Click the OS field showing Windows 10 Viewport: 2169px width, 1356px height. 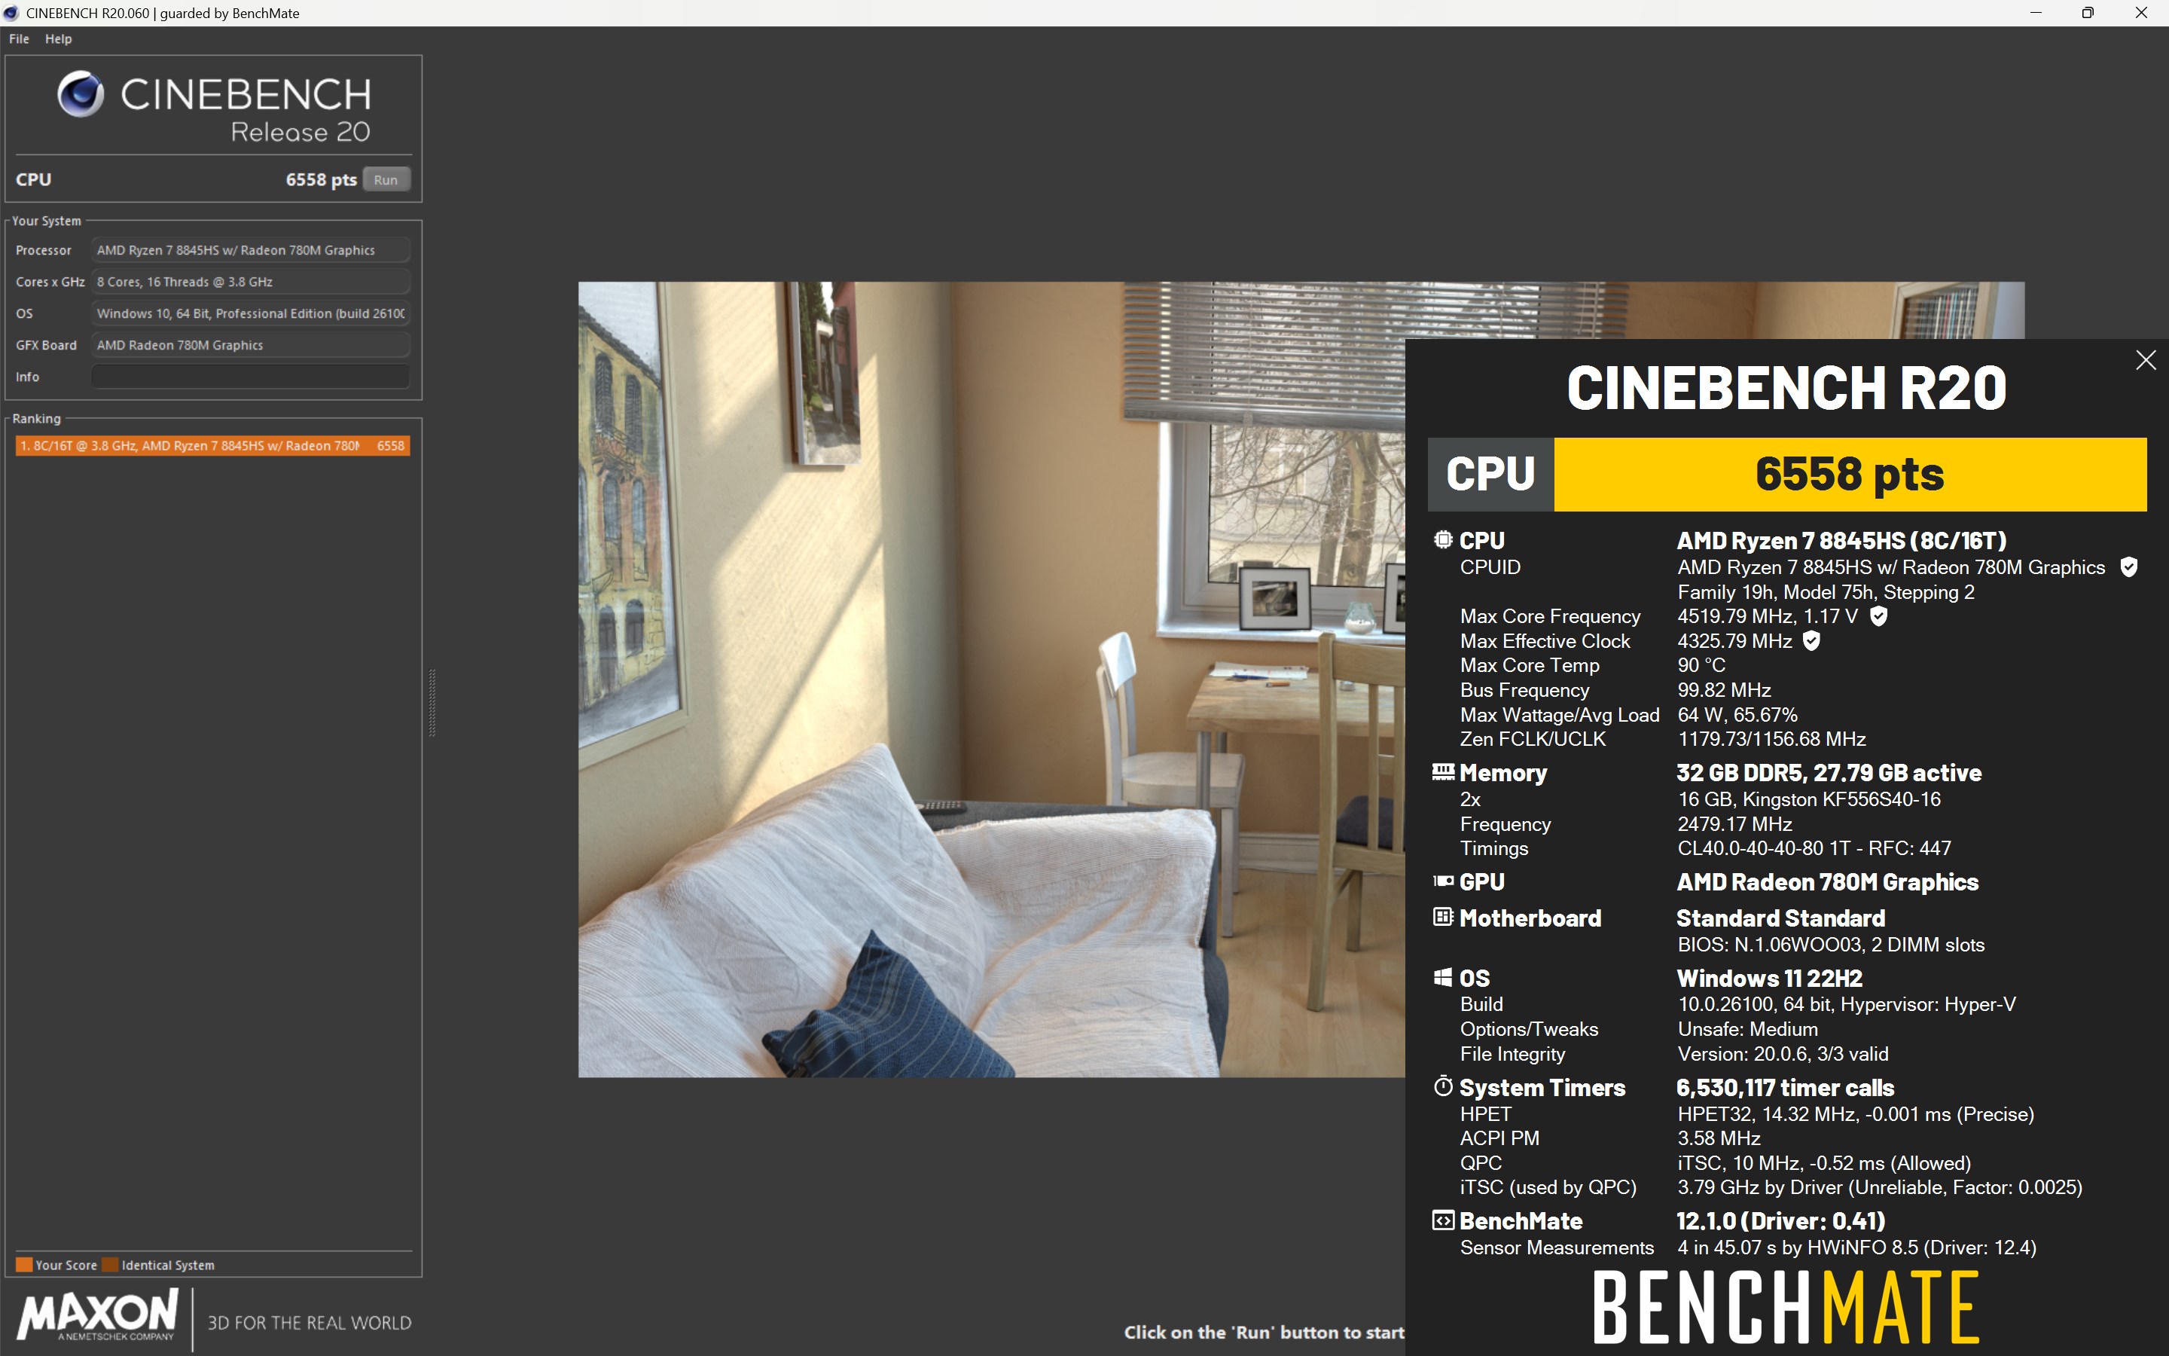point(251,313)
